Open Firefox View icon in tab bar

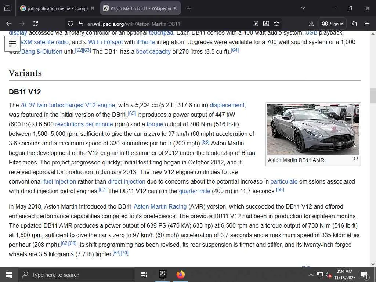click(x=7, y=8)
